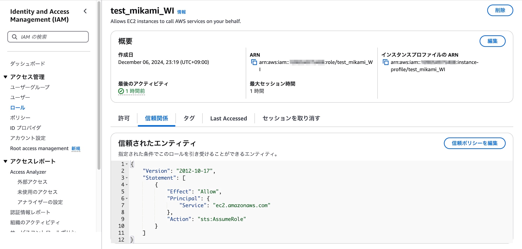522x249 pixels.
Task: Open ID プロバイダ in the sidebar
Action: (26, 128)
